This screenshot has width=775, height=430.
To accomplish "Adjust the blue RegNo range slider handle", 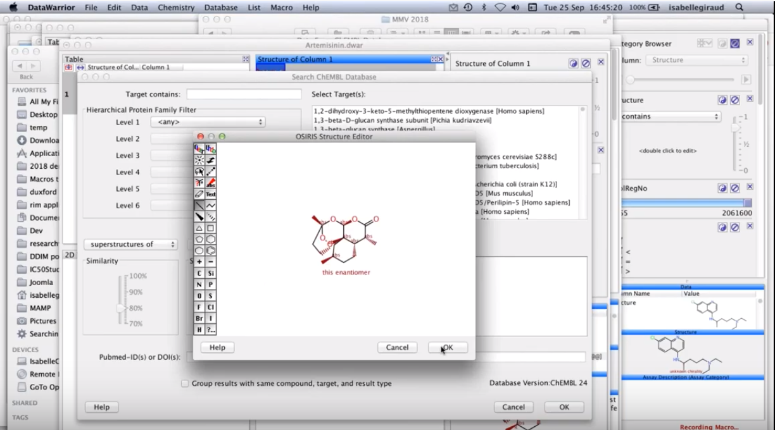I will coord(748,203).
